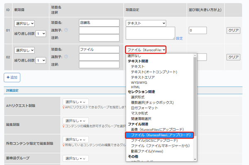Click the 設定 link beside the text area
This screenshot has height=165, width=249.
tap(179, 38)
